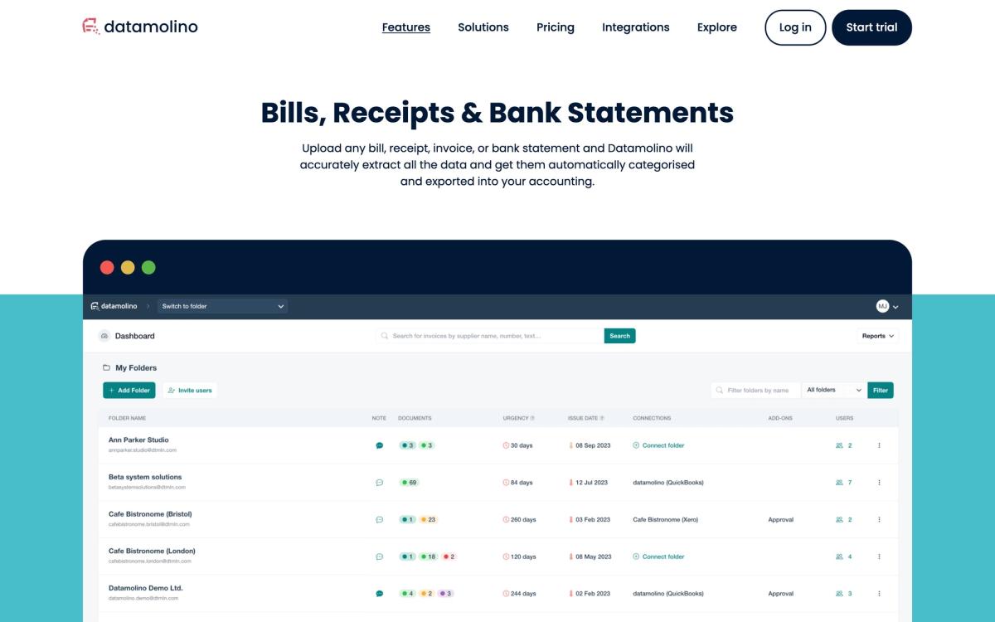Click Approval add-on in Cafe Bistronome (Bristol) row
The width and height of the screenshot is (995, 622).
pos(781,520)
